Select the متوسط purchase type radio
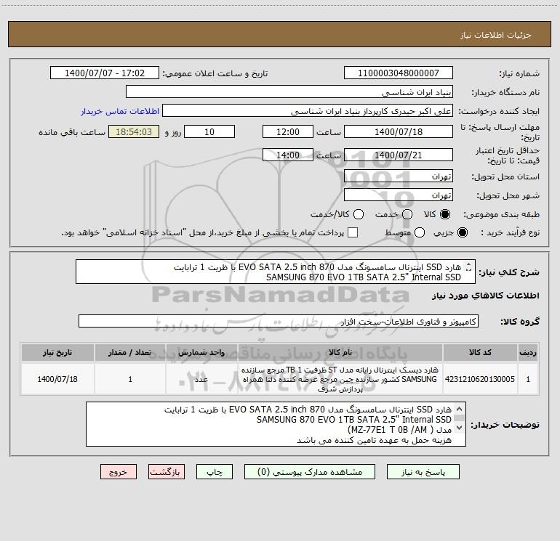Viewport: 560px width, 541px height. [x=420, y=232]
